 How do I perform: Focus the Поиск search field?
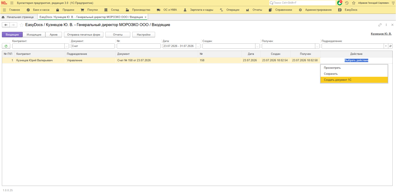tap(302, 3)
